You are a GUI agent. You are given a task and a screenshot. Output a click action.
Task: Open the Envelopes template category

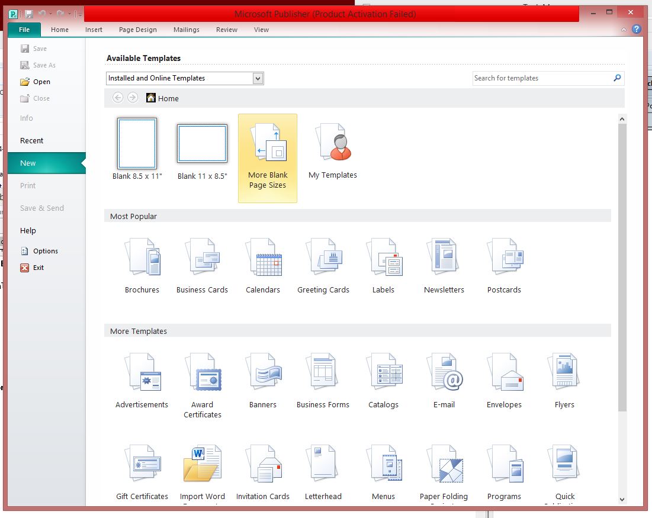pyautogui.click(x=504, y=381)
